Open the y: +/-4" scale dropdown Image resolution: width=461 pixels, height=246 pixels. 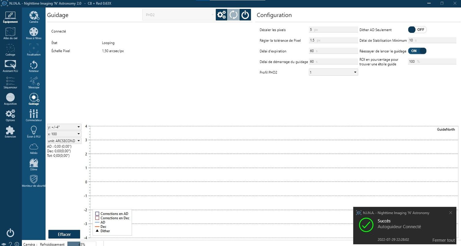point(64,127)
